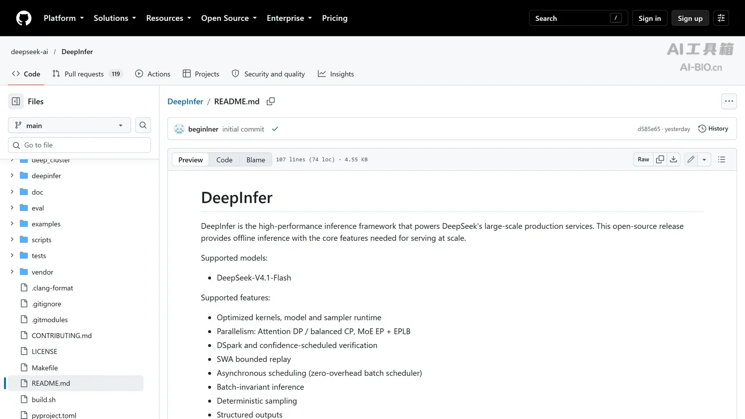Screen dimensions: 745x419
Task: Open the initial commit message link
Action: (243, 129)
